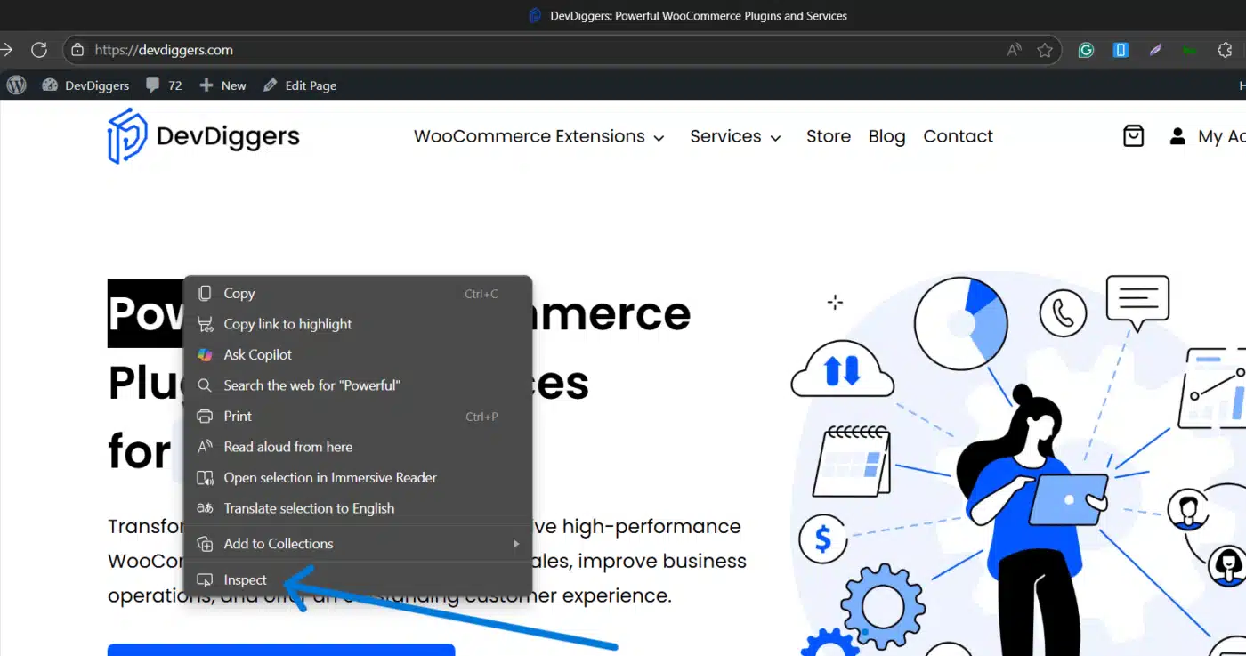This screenshot has width=1246, height=656.
Task: Click Edit Page in the admin bar
Action: (300, 85)
